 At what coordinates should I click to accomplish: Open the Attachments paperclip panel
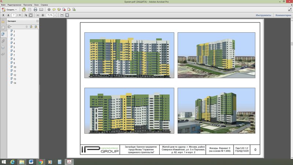[3, 41]
